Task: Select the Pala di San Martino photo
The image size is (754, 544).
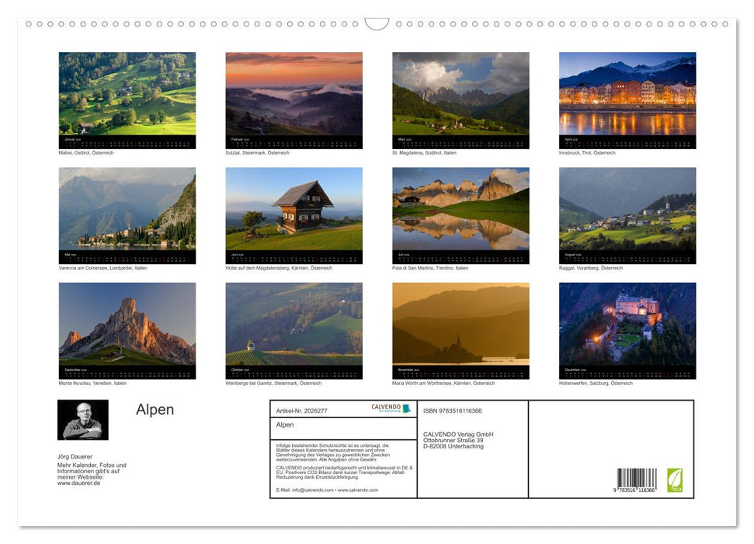Action: (460, 211)
